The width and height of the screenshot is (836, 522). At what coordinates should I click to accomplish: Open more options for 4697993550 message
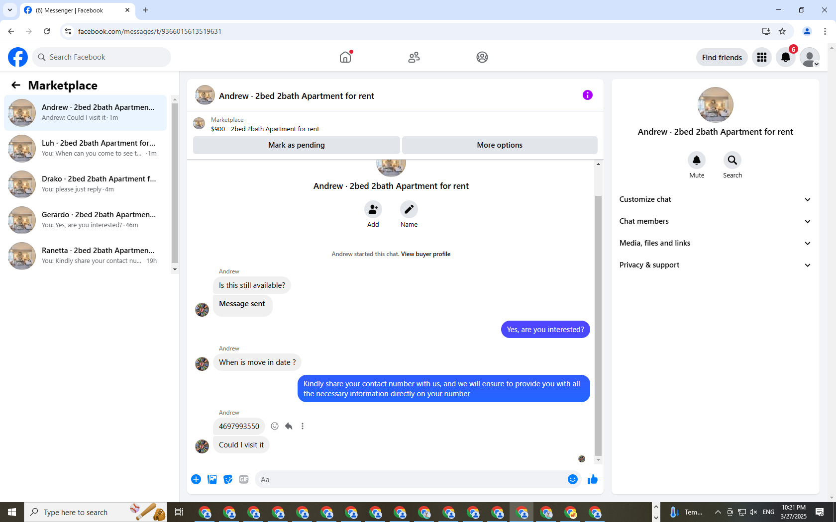click(x=303, y=426)
